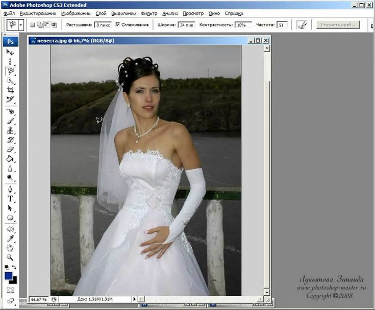Select the Zoom magnifier tool

tap(10, 257)
